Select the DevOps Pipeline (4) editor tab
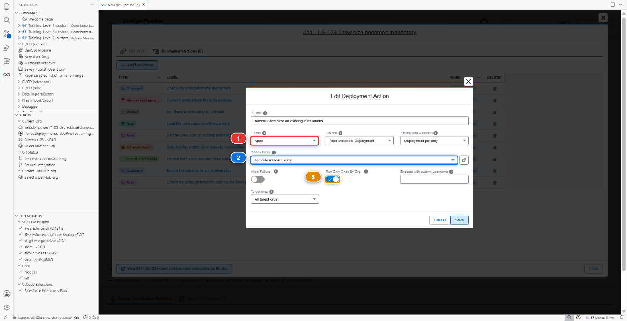The image size is (627, 321). point(123,5)
